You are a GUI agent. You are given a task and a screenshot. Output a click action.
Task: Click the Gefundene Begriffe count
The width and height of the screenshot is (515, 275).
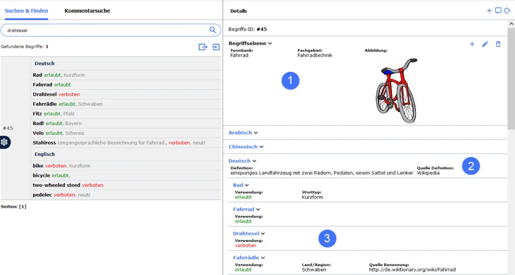[25, 47]
